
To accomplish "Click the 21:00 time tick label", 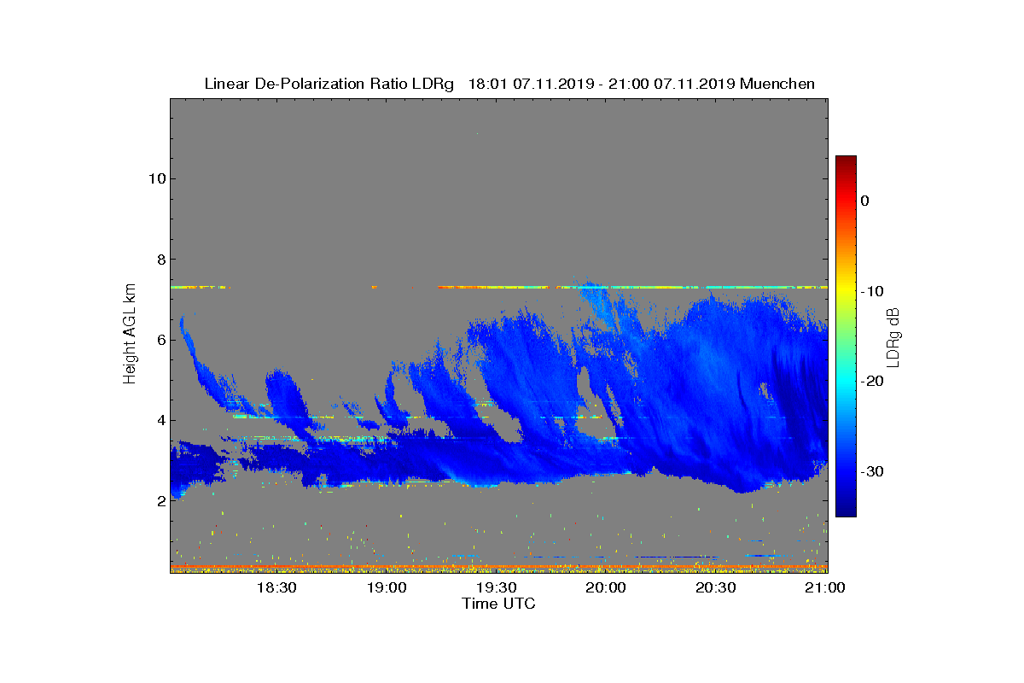I will click(x=825, y=587).
